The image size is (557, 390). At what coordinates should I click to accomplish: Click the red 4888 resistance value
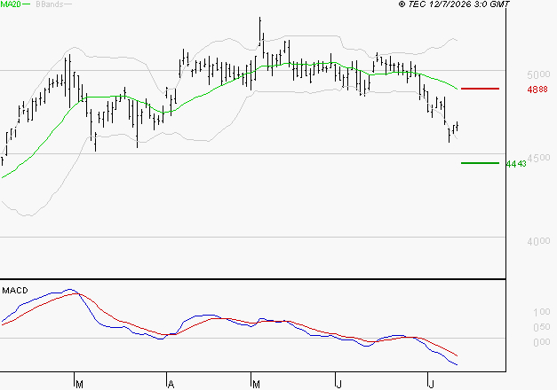(x=537, y=90)
